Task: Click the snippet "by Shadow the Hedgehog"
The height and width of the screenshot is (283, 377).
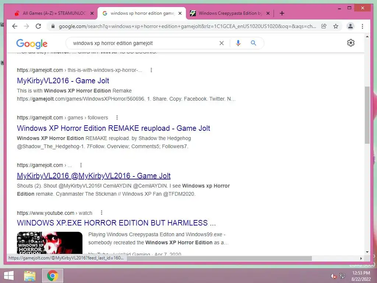Action: (161, 139)
